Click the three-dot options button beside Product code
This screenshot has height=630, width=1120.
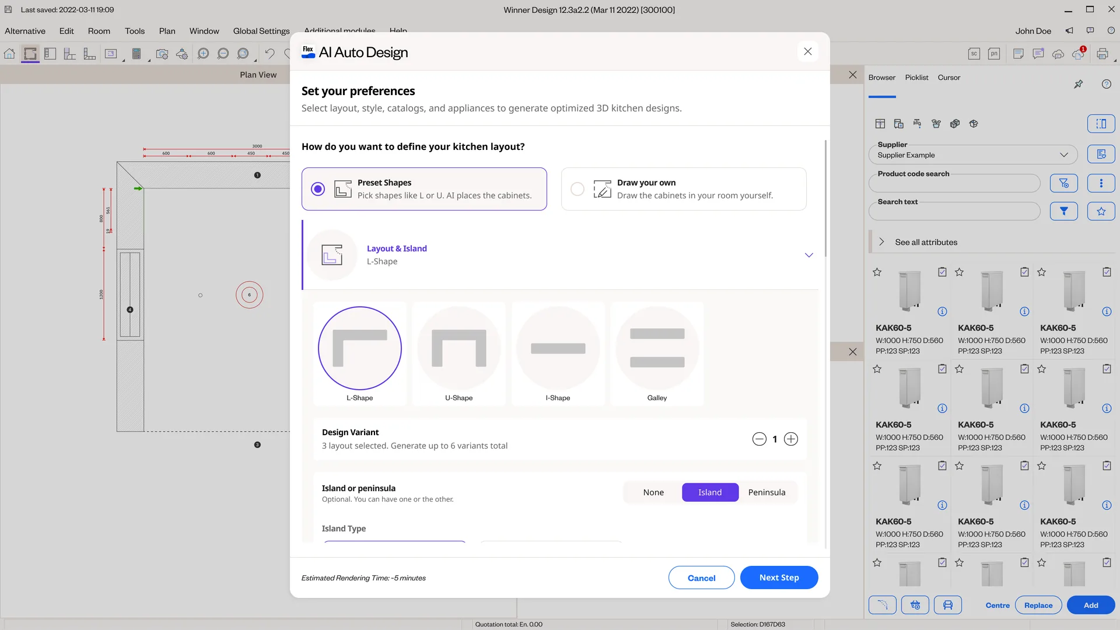coord(1101,183)
